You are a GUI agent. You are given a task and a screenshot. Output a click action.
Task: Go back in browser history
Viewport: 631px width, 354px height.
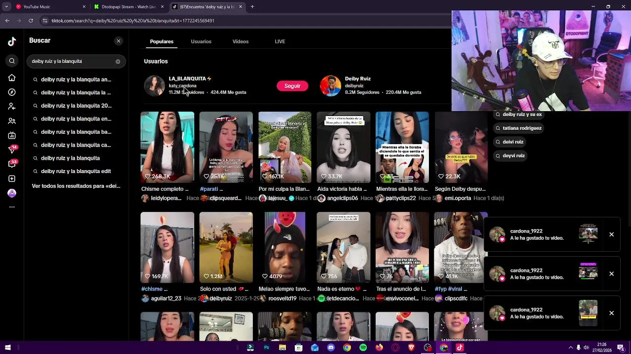click(x=7, y=21)
